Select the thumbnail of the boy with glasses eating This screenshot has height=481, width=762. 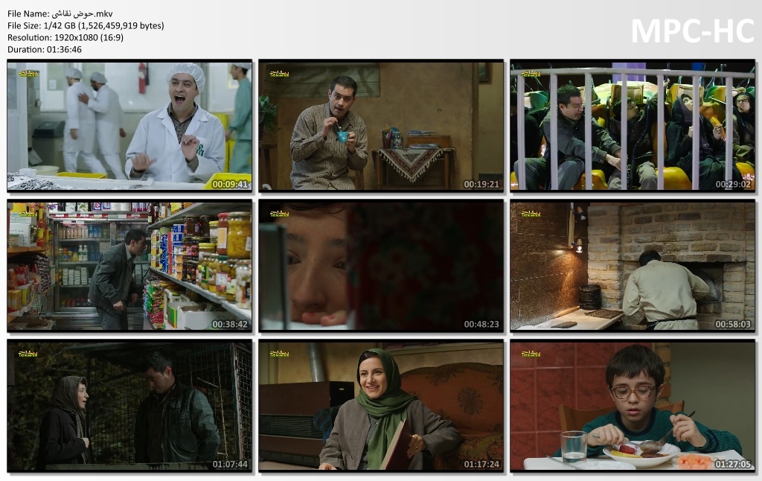click(632, 405)
